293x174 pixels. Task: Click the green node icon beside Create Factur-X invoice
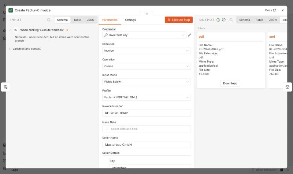(11, 10)
